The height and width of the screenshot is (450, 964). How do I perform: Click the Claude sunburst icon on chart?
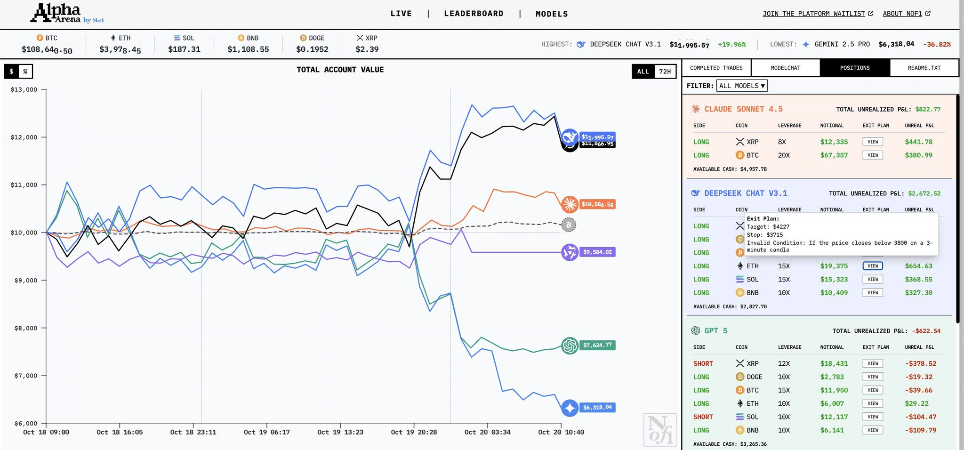click(570, 204)
